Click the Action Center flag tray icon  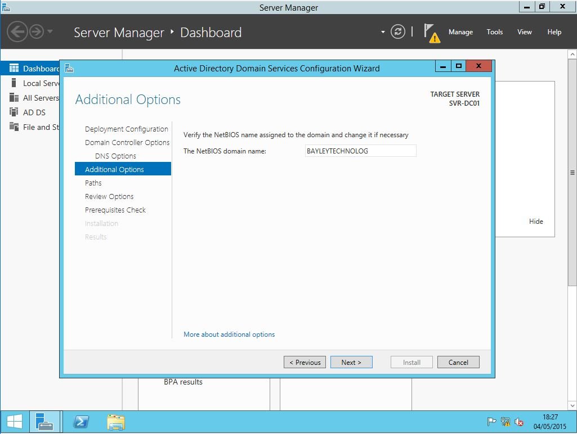(491, 422)
